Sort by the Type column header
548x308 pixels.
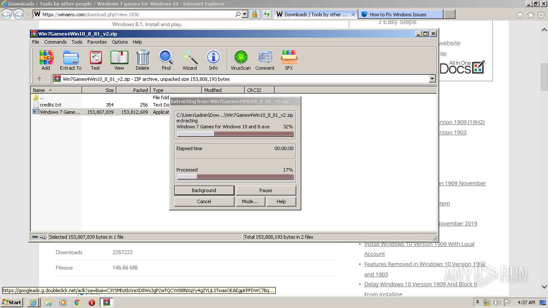176,90
